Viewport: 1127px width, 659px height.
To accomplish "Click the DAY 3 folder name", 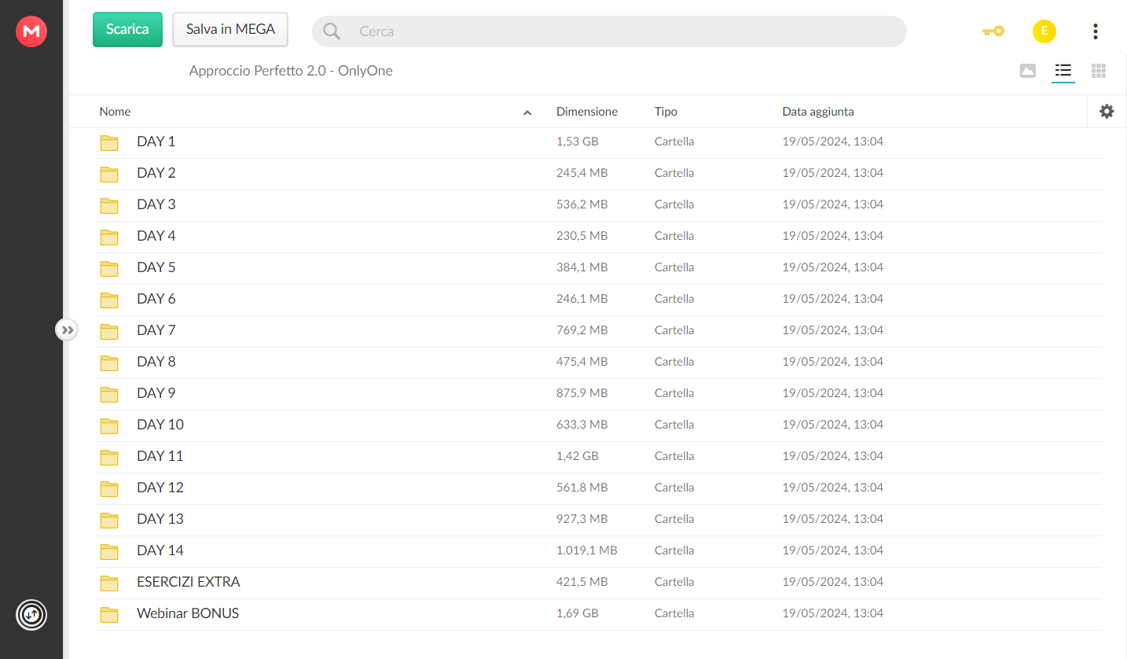I will 156,204.
